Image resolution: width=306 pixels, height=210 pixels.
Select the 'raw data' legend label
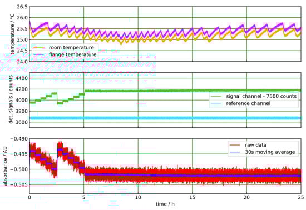pyautogui.click(x=256, y=145)
